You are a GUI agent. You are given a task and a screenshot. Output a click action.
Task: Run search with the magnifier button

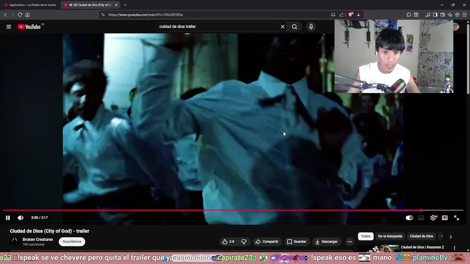pyautogui.click(x=294, y=26)
